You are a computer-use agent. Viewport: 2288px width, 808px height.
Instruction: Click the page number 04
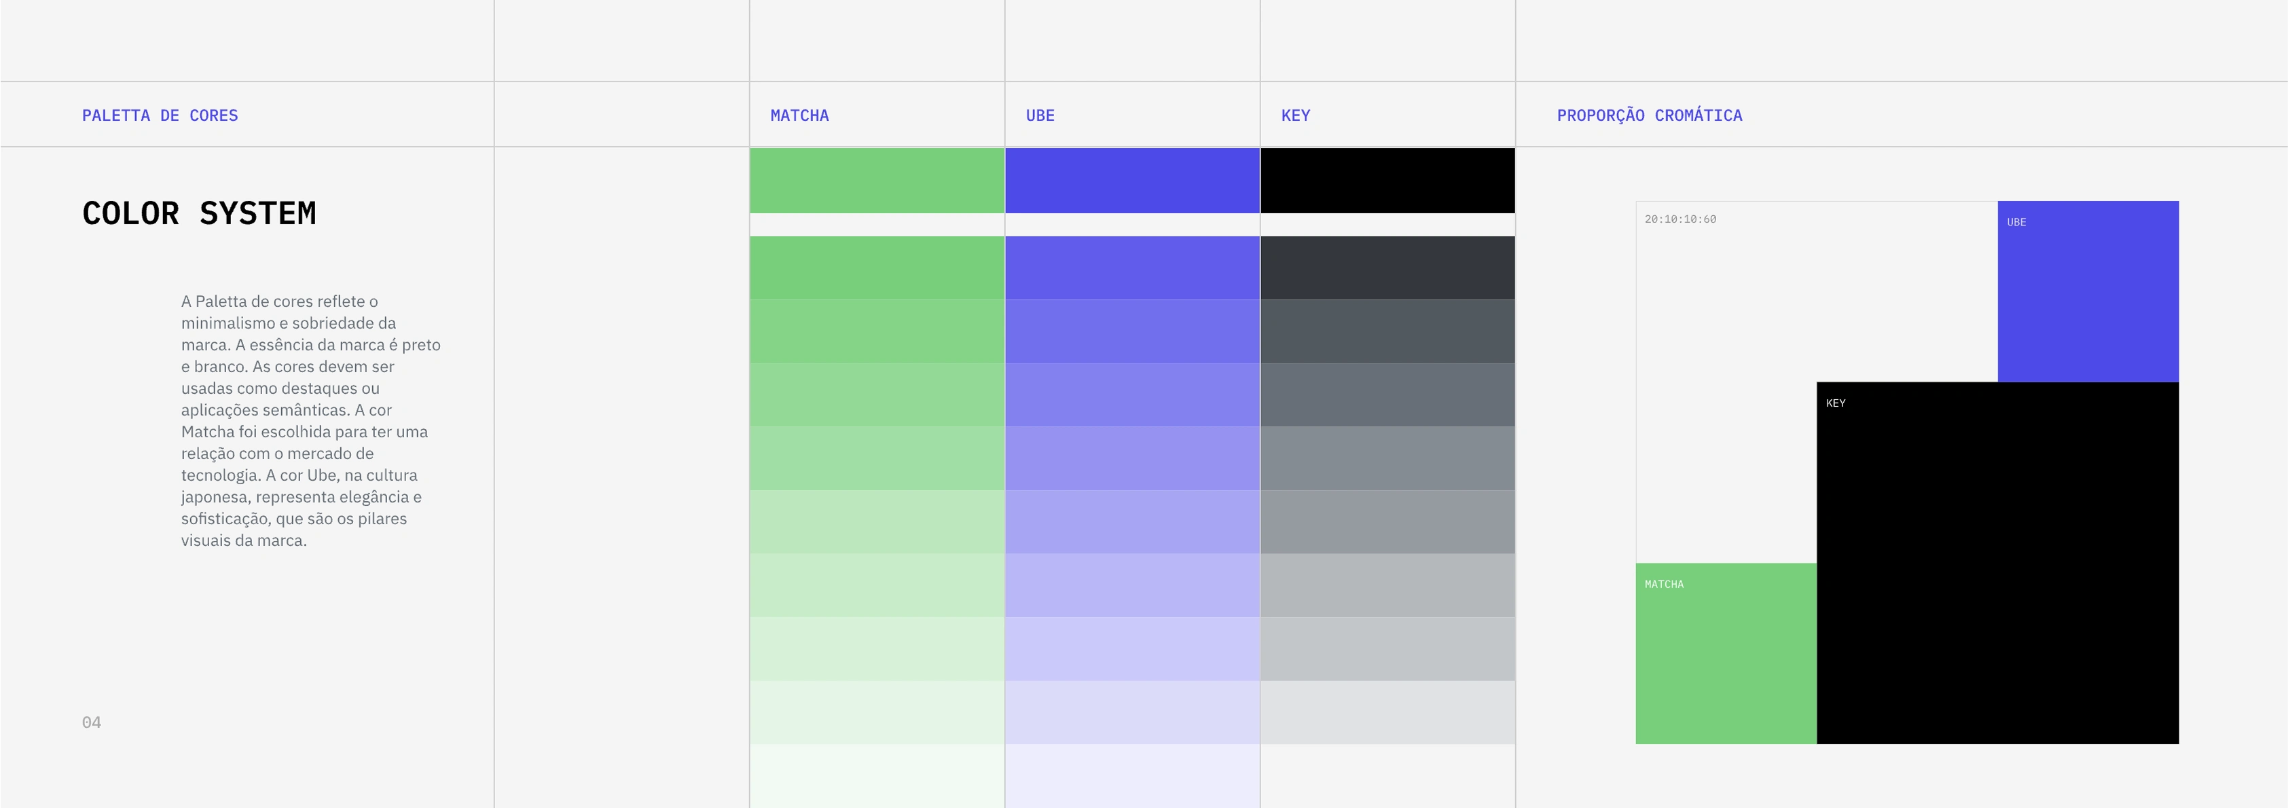[x=92, y=722]
